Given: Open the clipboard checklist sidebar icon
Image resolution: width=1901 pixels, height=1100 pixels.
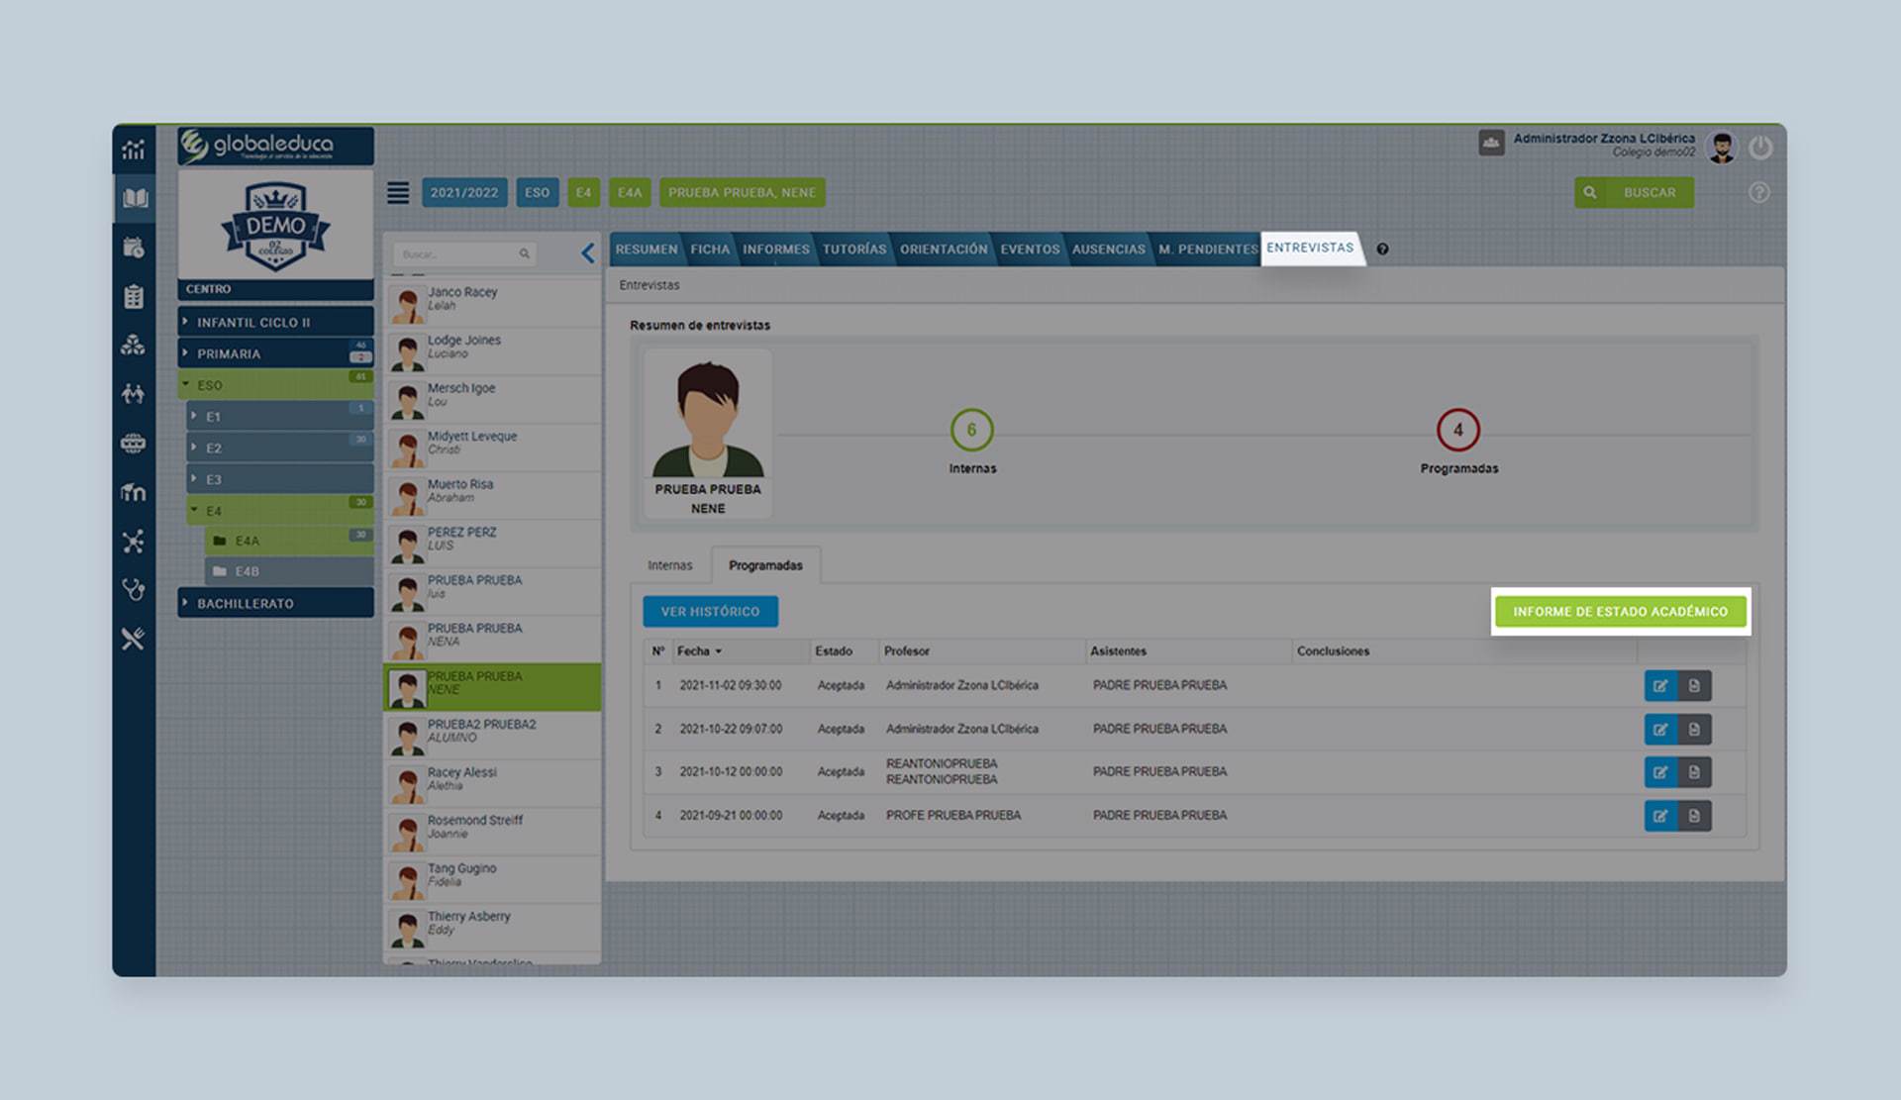Looking at the screenshot, I should point(134,296).
